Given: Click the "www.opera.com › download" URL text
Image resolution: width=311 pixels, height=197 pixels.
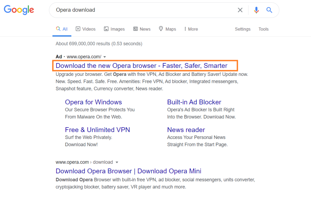Looking at the screenshot, I should [x=84, y=162].
